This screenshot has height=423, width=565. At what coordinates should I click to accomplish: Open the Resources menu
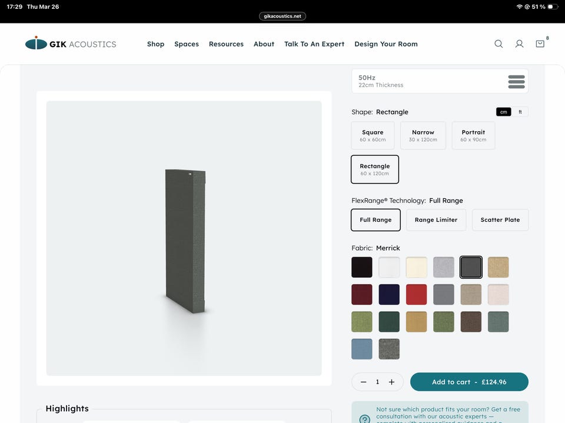[x=226, y=44]
